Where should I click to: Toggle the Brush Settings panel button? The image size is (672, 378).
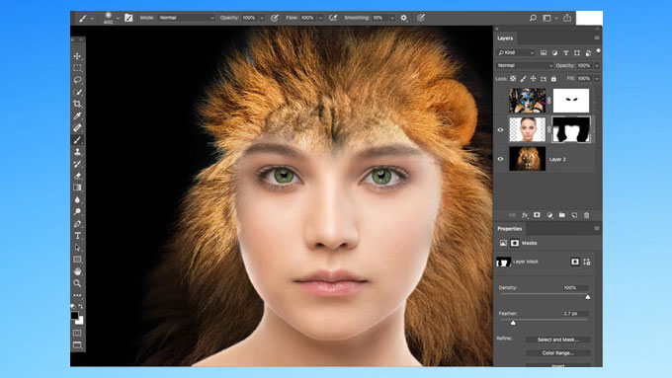pyautogui.click(x=128, y=18)
